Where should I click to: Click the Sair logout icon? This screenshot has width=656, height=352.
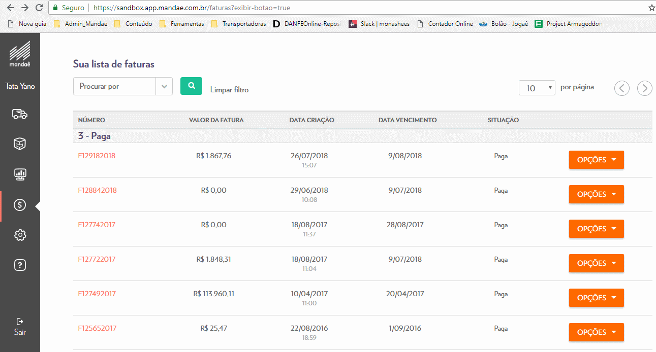click(x=20, y=322)
